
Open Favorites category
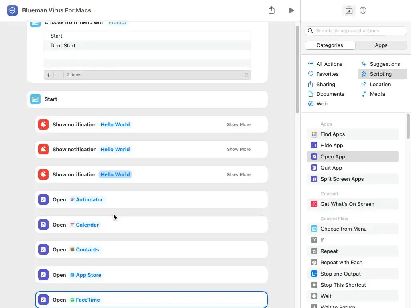pos(323,74)
